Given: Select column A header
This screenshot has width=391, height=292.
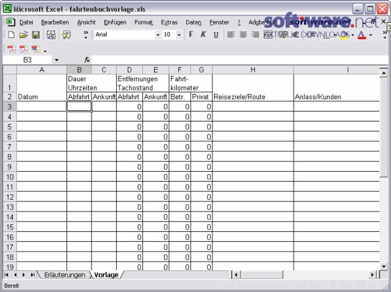Looking at the screenshot, I should [41, 70].
